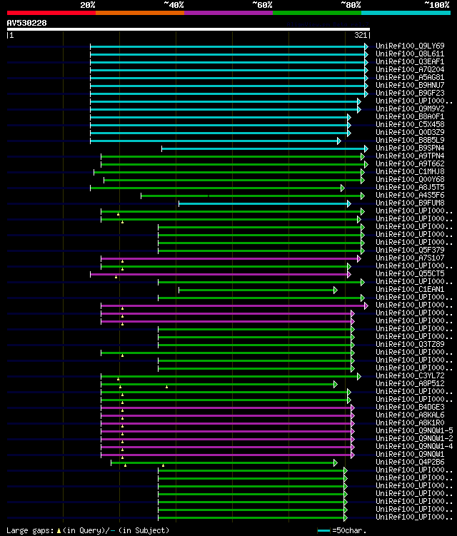457x536 pixels.
Task: Click the purple alignment bar for A7S107
Action: (x=229, y=259)
